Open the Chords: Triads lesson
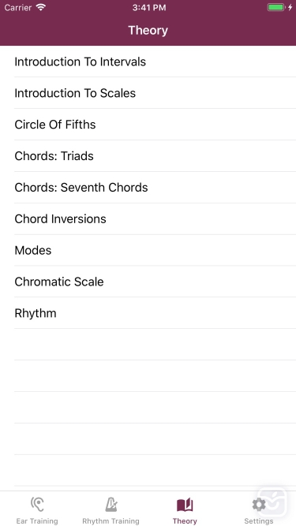Viewport: 296px width, 526px height. coord(148,156)
